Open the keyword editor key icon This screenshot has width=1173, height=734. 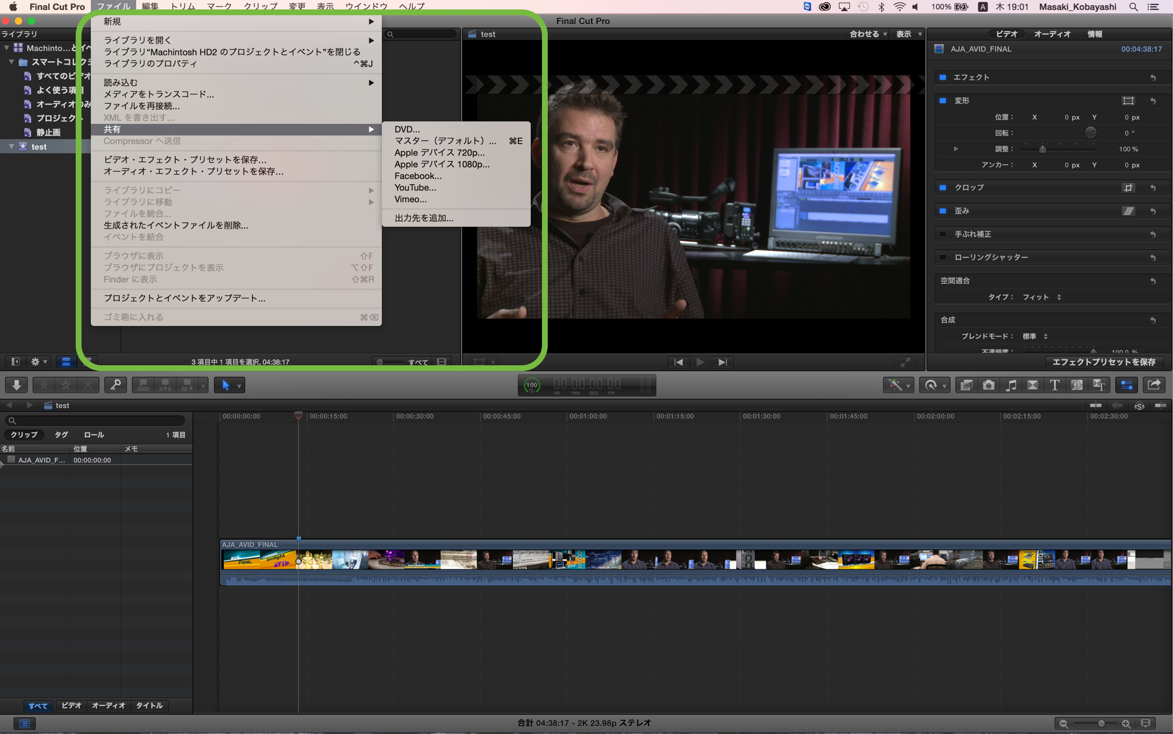pos(116,385)
